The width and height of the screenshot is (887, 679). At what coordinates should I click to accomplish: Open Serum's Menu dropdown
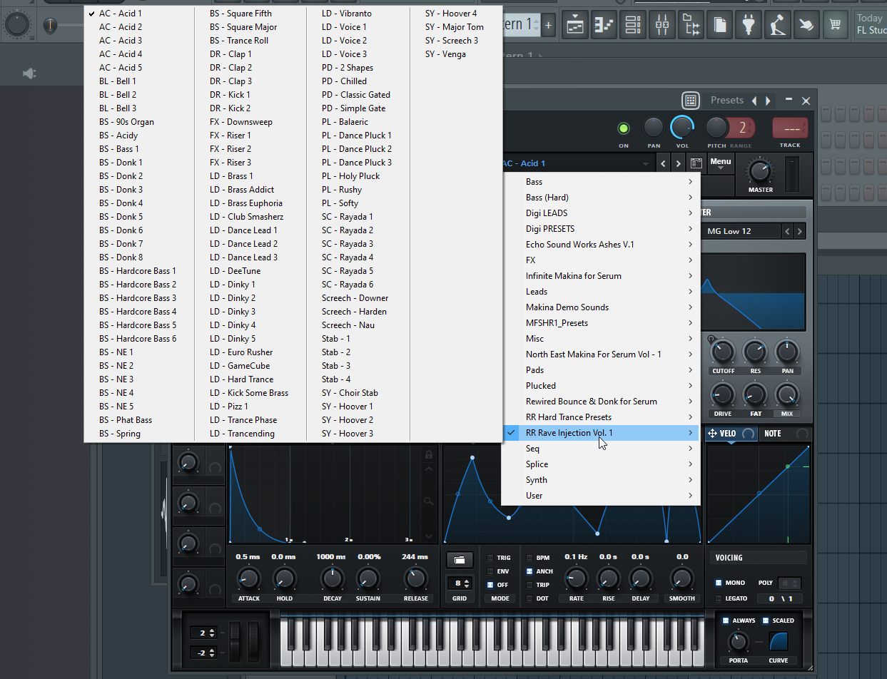(720, 163)
